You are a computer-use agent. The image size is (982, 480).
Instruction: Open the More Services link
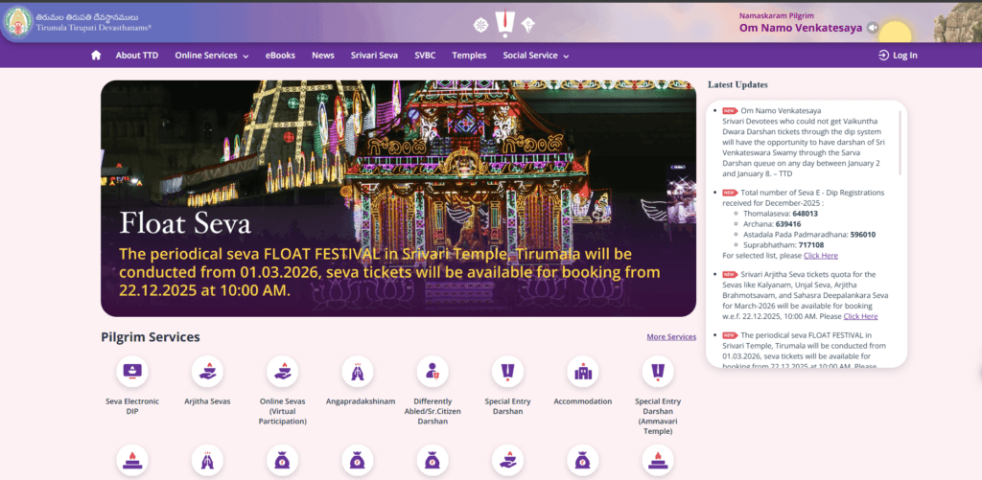click(671, 336)
